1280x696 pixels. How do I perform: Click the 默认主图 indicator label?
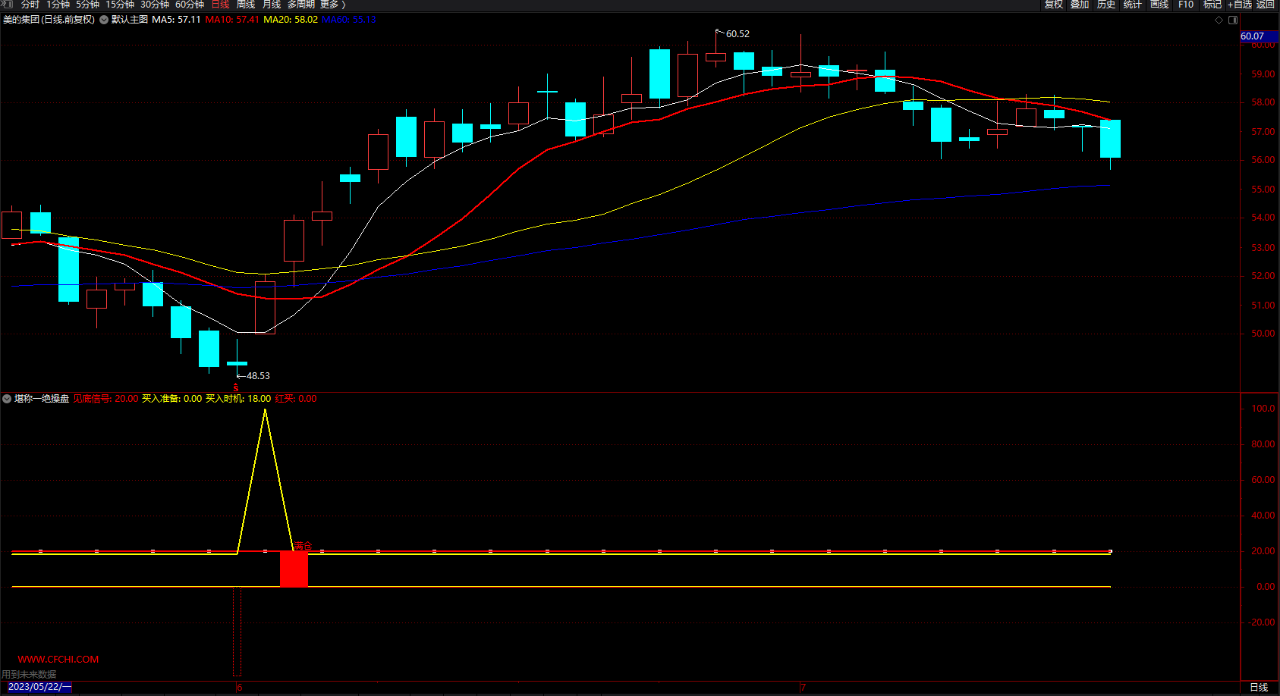tap(130, 20)
